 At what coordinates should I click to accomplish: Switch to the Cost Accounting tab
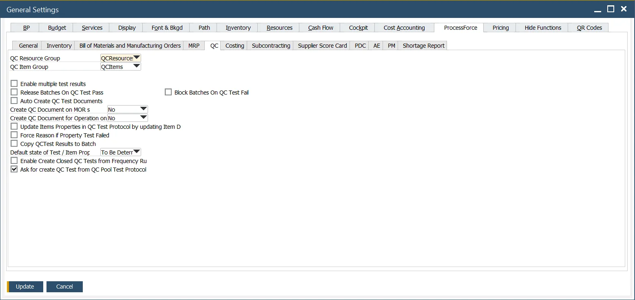404,27
